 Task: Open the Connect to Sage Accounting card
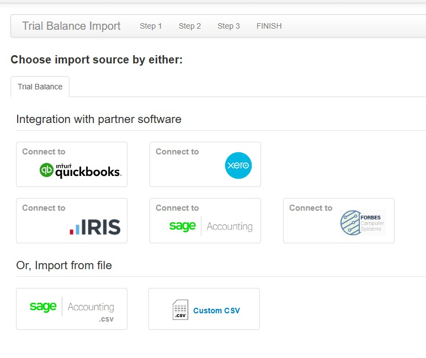point(205,221)
